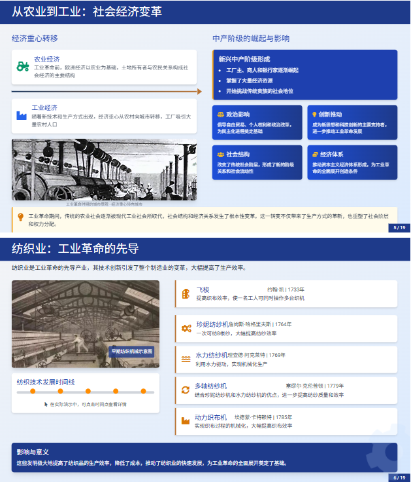The height and width of the screenshot is (482, 411).
Task: Click the refresh arrows icon beside 多轴纺纱机
Action: tap(186, 390)
